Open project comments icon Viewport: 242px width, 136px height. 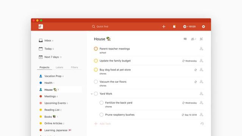pyautogui.click(x=185, y=39)
